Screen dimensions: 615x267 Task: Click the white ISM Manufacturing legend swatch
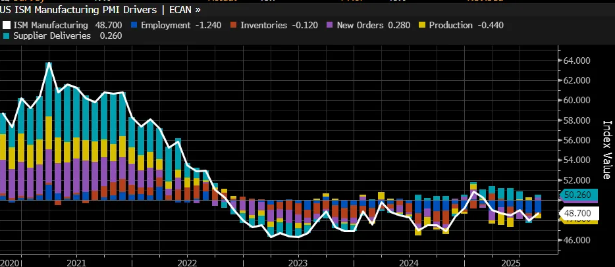point(7,26)
